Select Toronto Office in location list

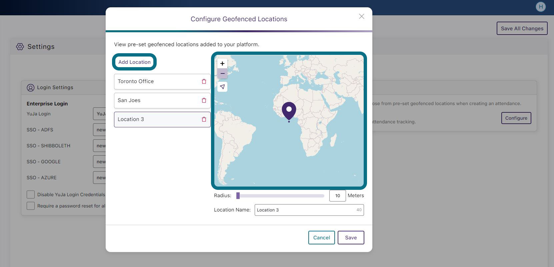point(162,81)
